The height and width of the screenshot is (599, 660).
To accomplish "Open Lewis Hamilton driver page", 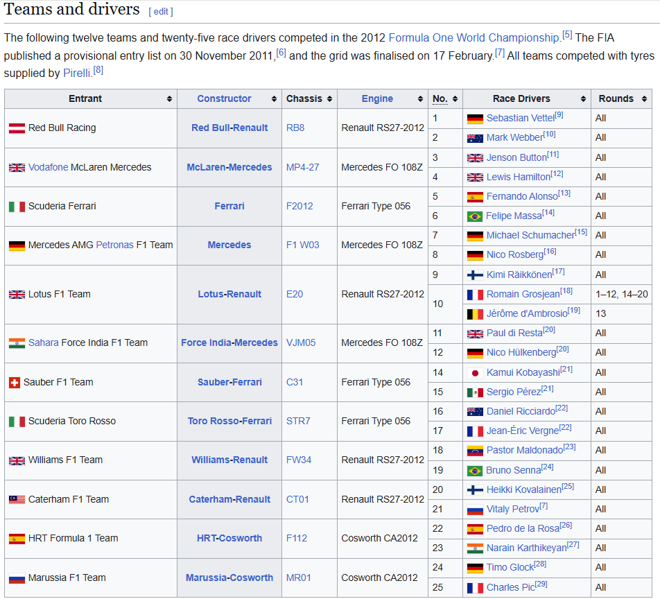I will [x=518, y=177].
